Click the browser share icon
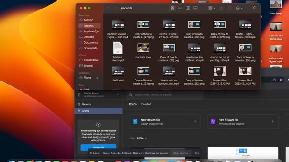The image size is (289, 162). pyautogui.click(x=275, y=80)
